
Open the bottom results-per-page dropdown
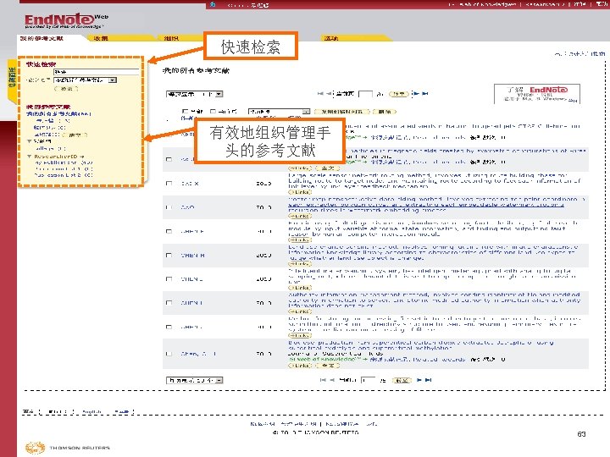coord(194,380)
